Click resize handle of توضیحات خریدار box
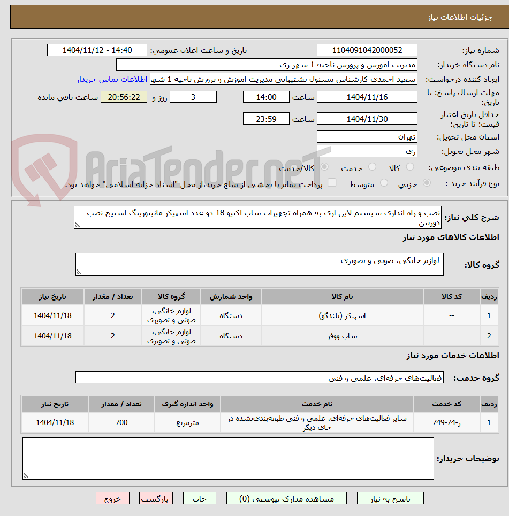 point(26,476)
